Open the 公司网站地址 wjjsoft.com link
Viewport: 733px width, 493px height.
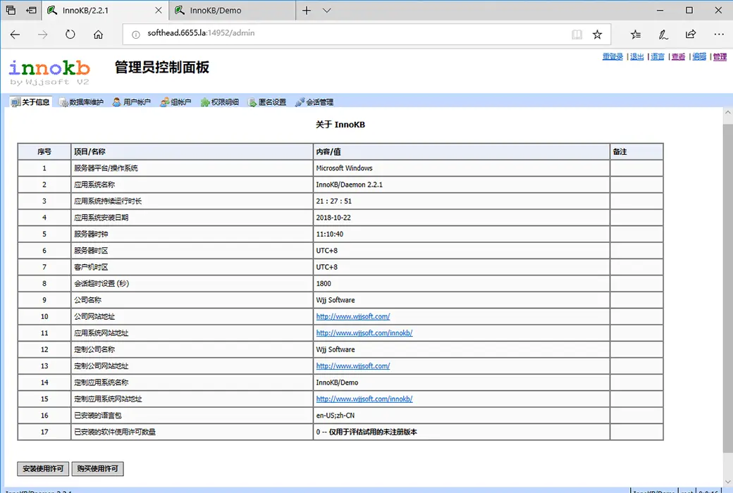click(353, 316)
